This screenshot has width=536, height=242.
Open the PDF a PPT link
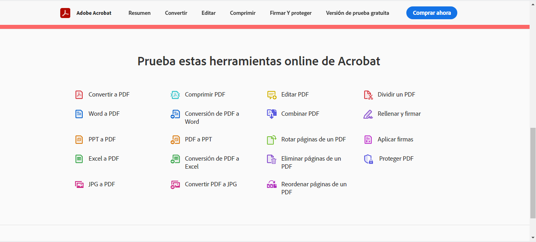tap(198, 139)
